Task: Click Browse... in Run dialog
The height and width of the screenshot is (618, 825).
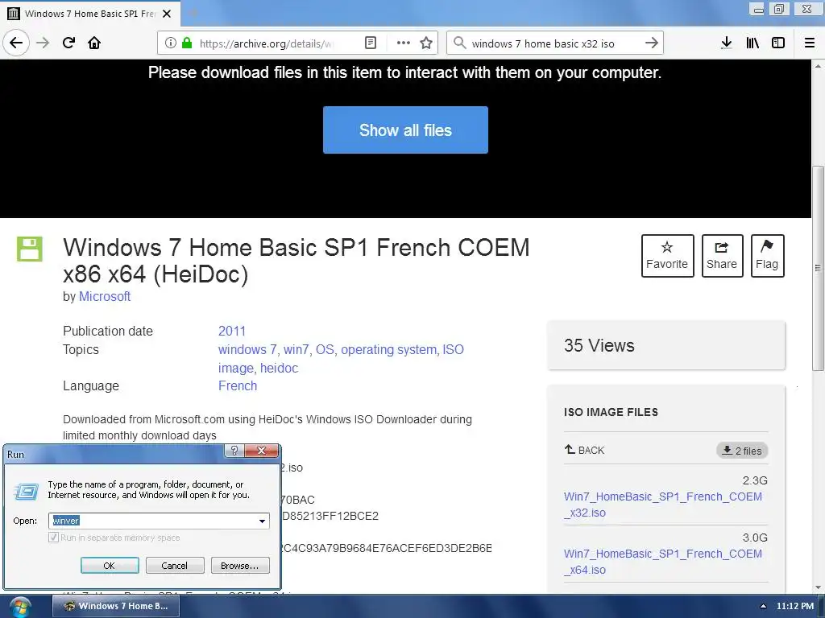Action: [240, 566]
